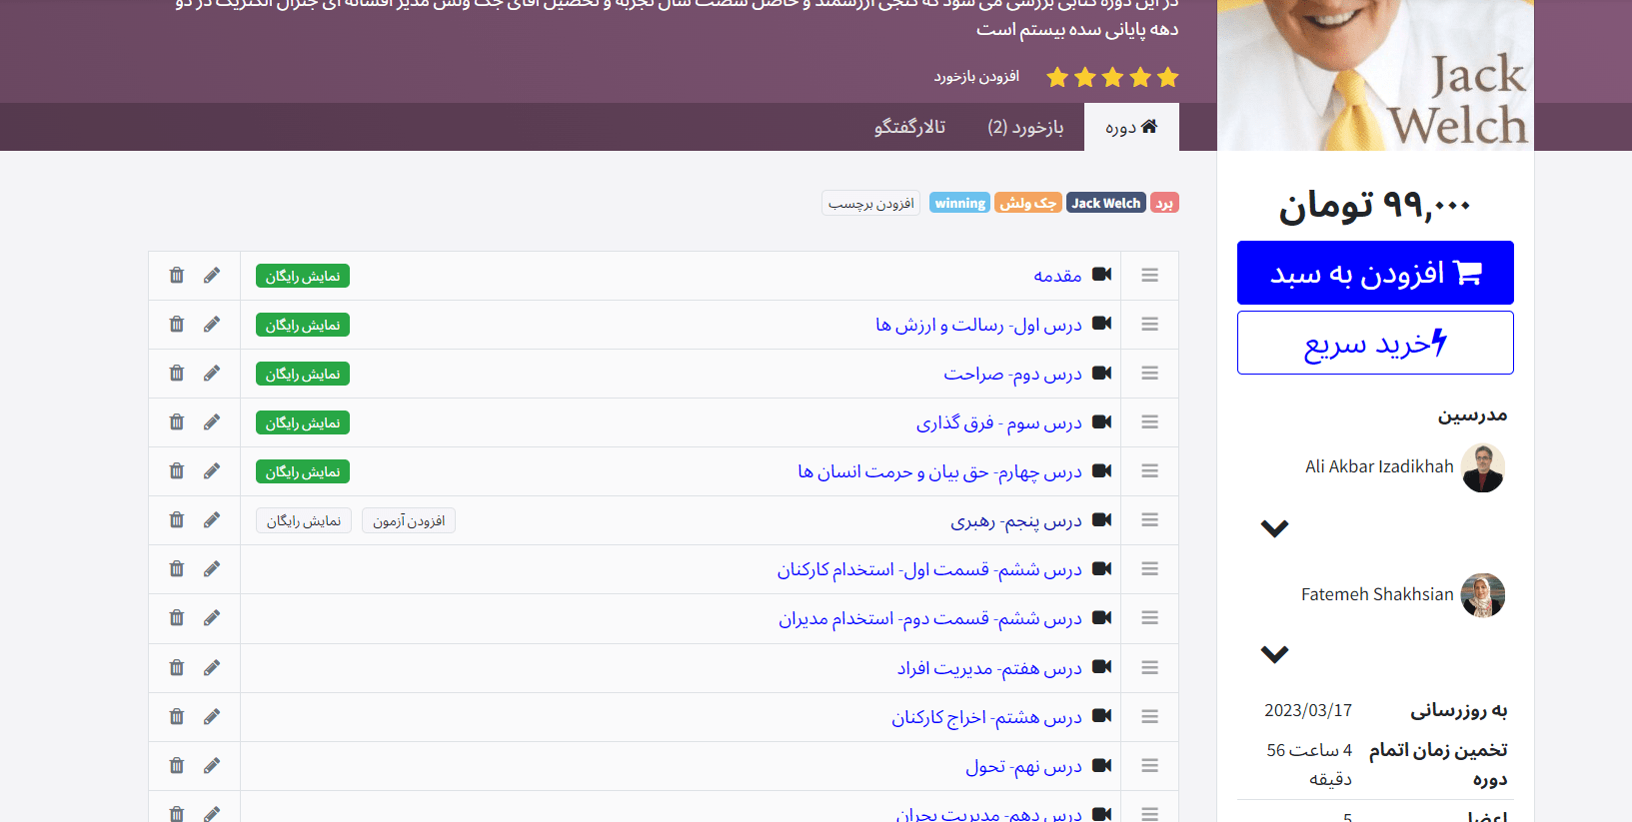The image size is (1632, 822).
Task: Open lesson link درس هفتم-مدیریت افراد
Action: 989,667
